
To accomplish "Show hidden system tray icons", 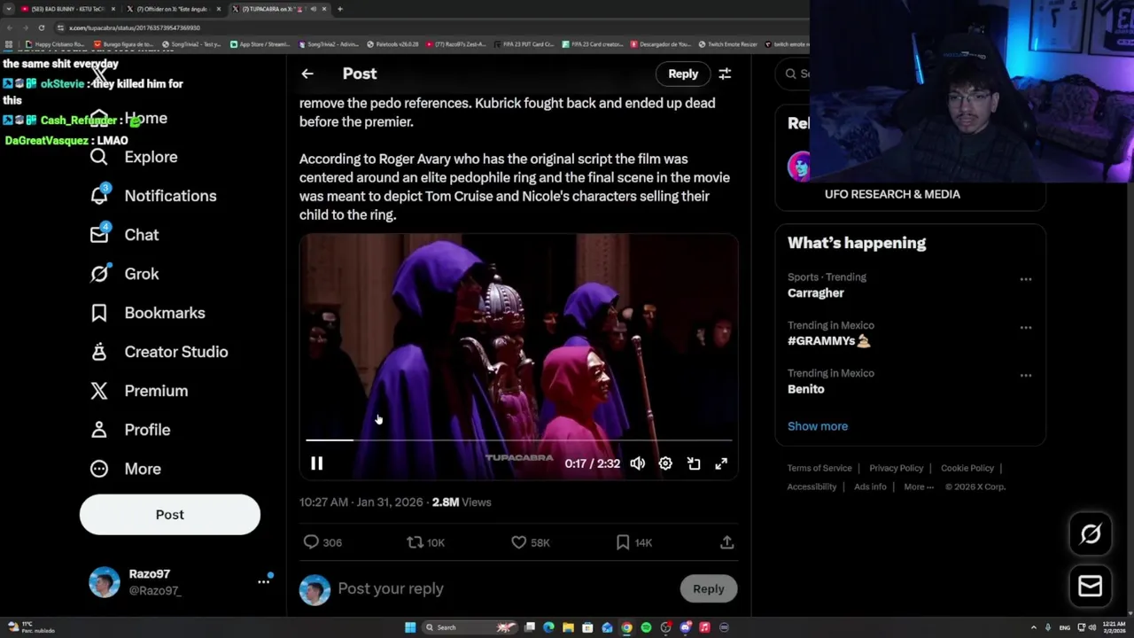I will click(1033, 627).
